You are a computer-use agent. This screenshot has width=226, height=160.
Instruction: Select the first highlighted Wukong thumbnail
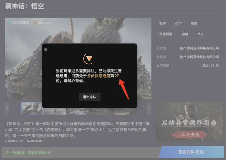pyautogui.click(x=32, y=109)
